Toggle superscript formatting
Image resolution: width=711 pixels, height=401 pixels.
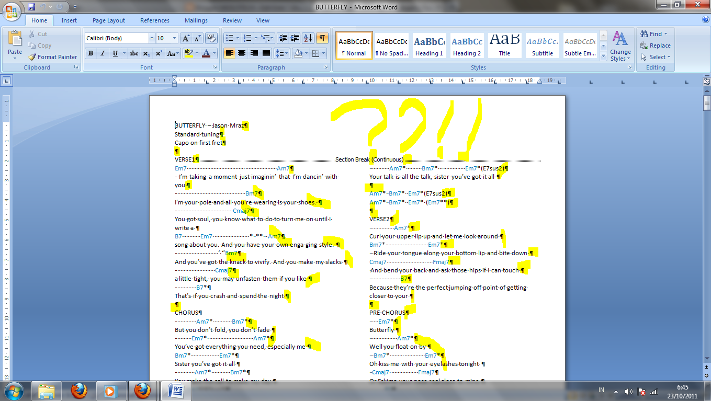159,53
